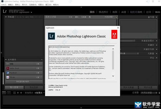The image size is (161, 109).
Task: Switch to the 幻灯片放映 module tab
Action: pos(136,12)
